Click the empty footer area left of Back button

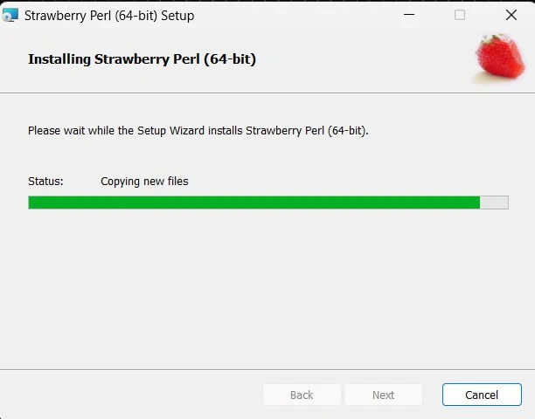(131, 395)
